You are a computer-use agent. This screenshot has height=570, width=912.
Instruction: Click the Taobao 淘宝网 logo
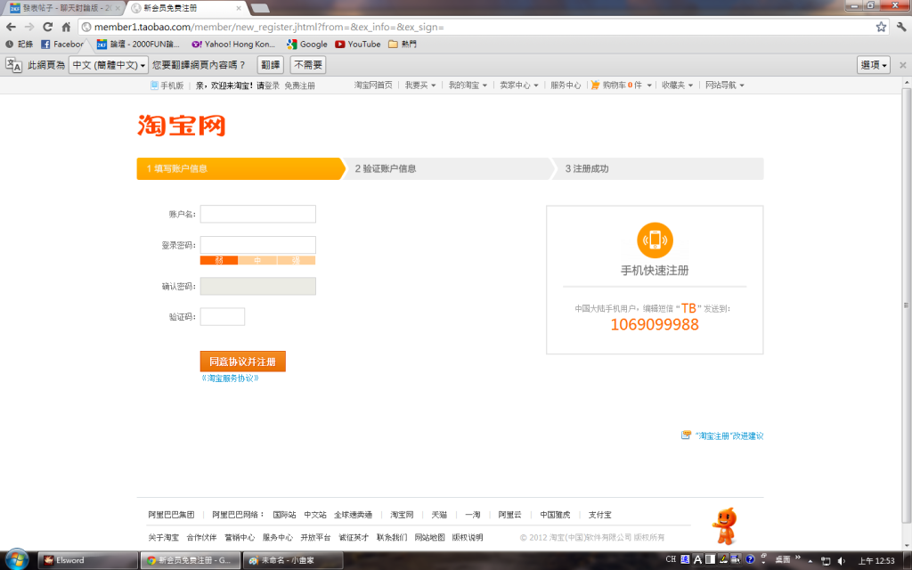182,126
